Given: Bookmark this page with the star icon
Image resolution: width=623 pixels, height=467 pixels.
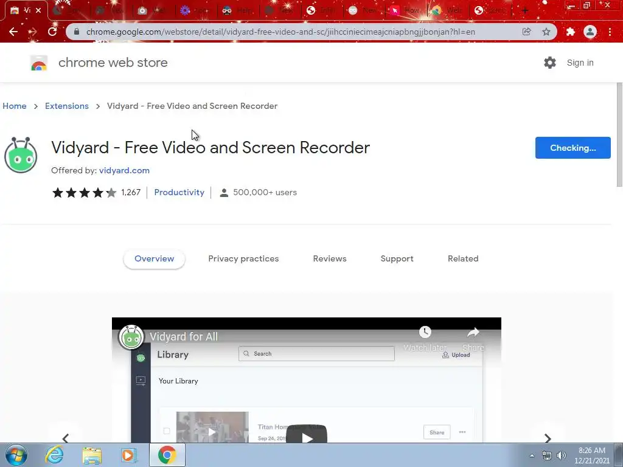Looking at the screenshot, I should coord(546,32).
